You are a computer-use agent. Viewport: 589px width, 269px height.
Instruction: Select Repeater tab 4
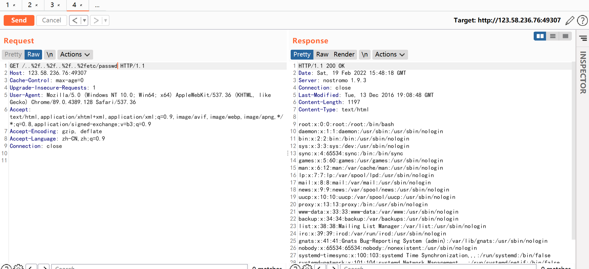point(74,5)
